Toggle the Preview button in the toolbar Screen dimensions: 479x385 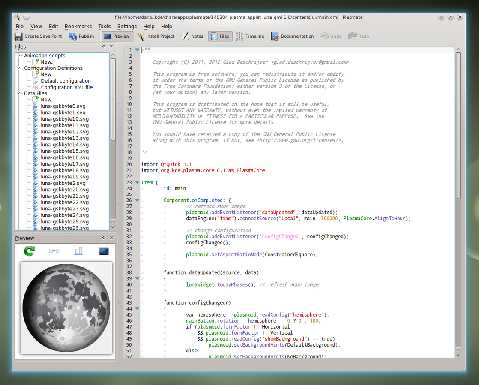click(117, 36)
